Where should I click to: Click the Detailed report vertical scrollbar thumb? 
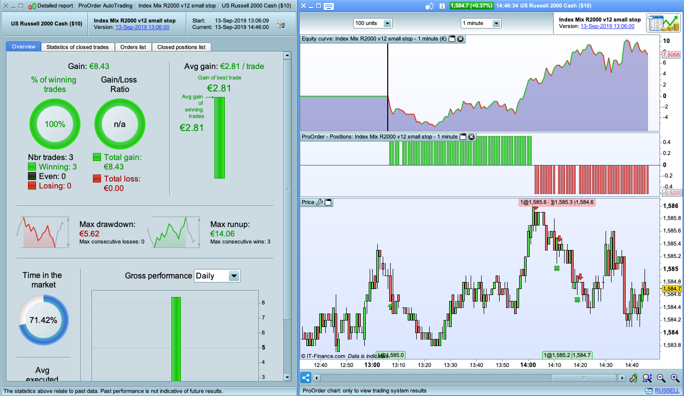pyautogui.click(x=287, y=189)
